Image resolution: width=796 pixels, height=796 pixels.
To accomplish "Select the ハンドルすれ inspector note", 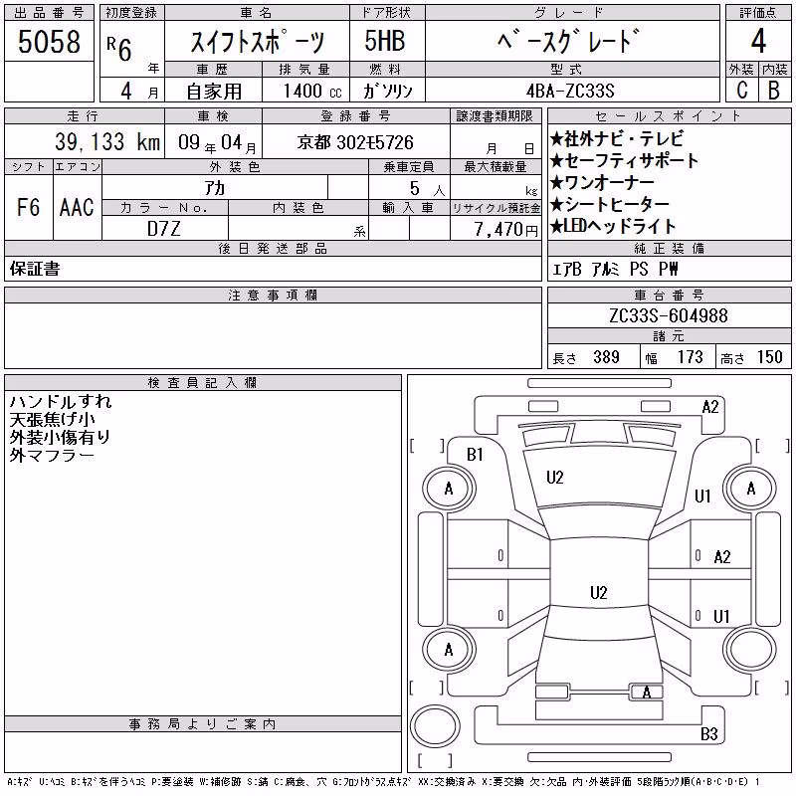I will (61, 402).
